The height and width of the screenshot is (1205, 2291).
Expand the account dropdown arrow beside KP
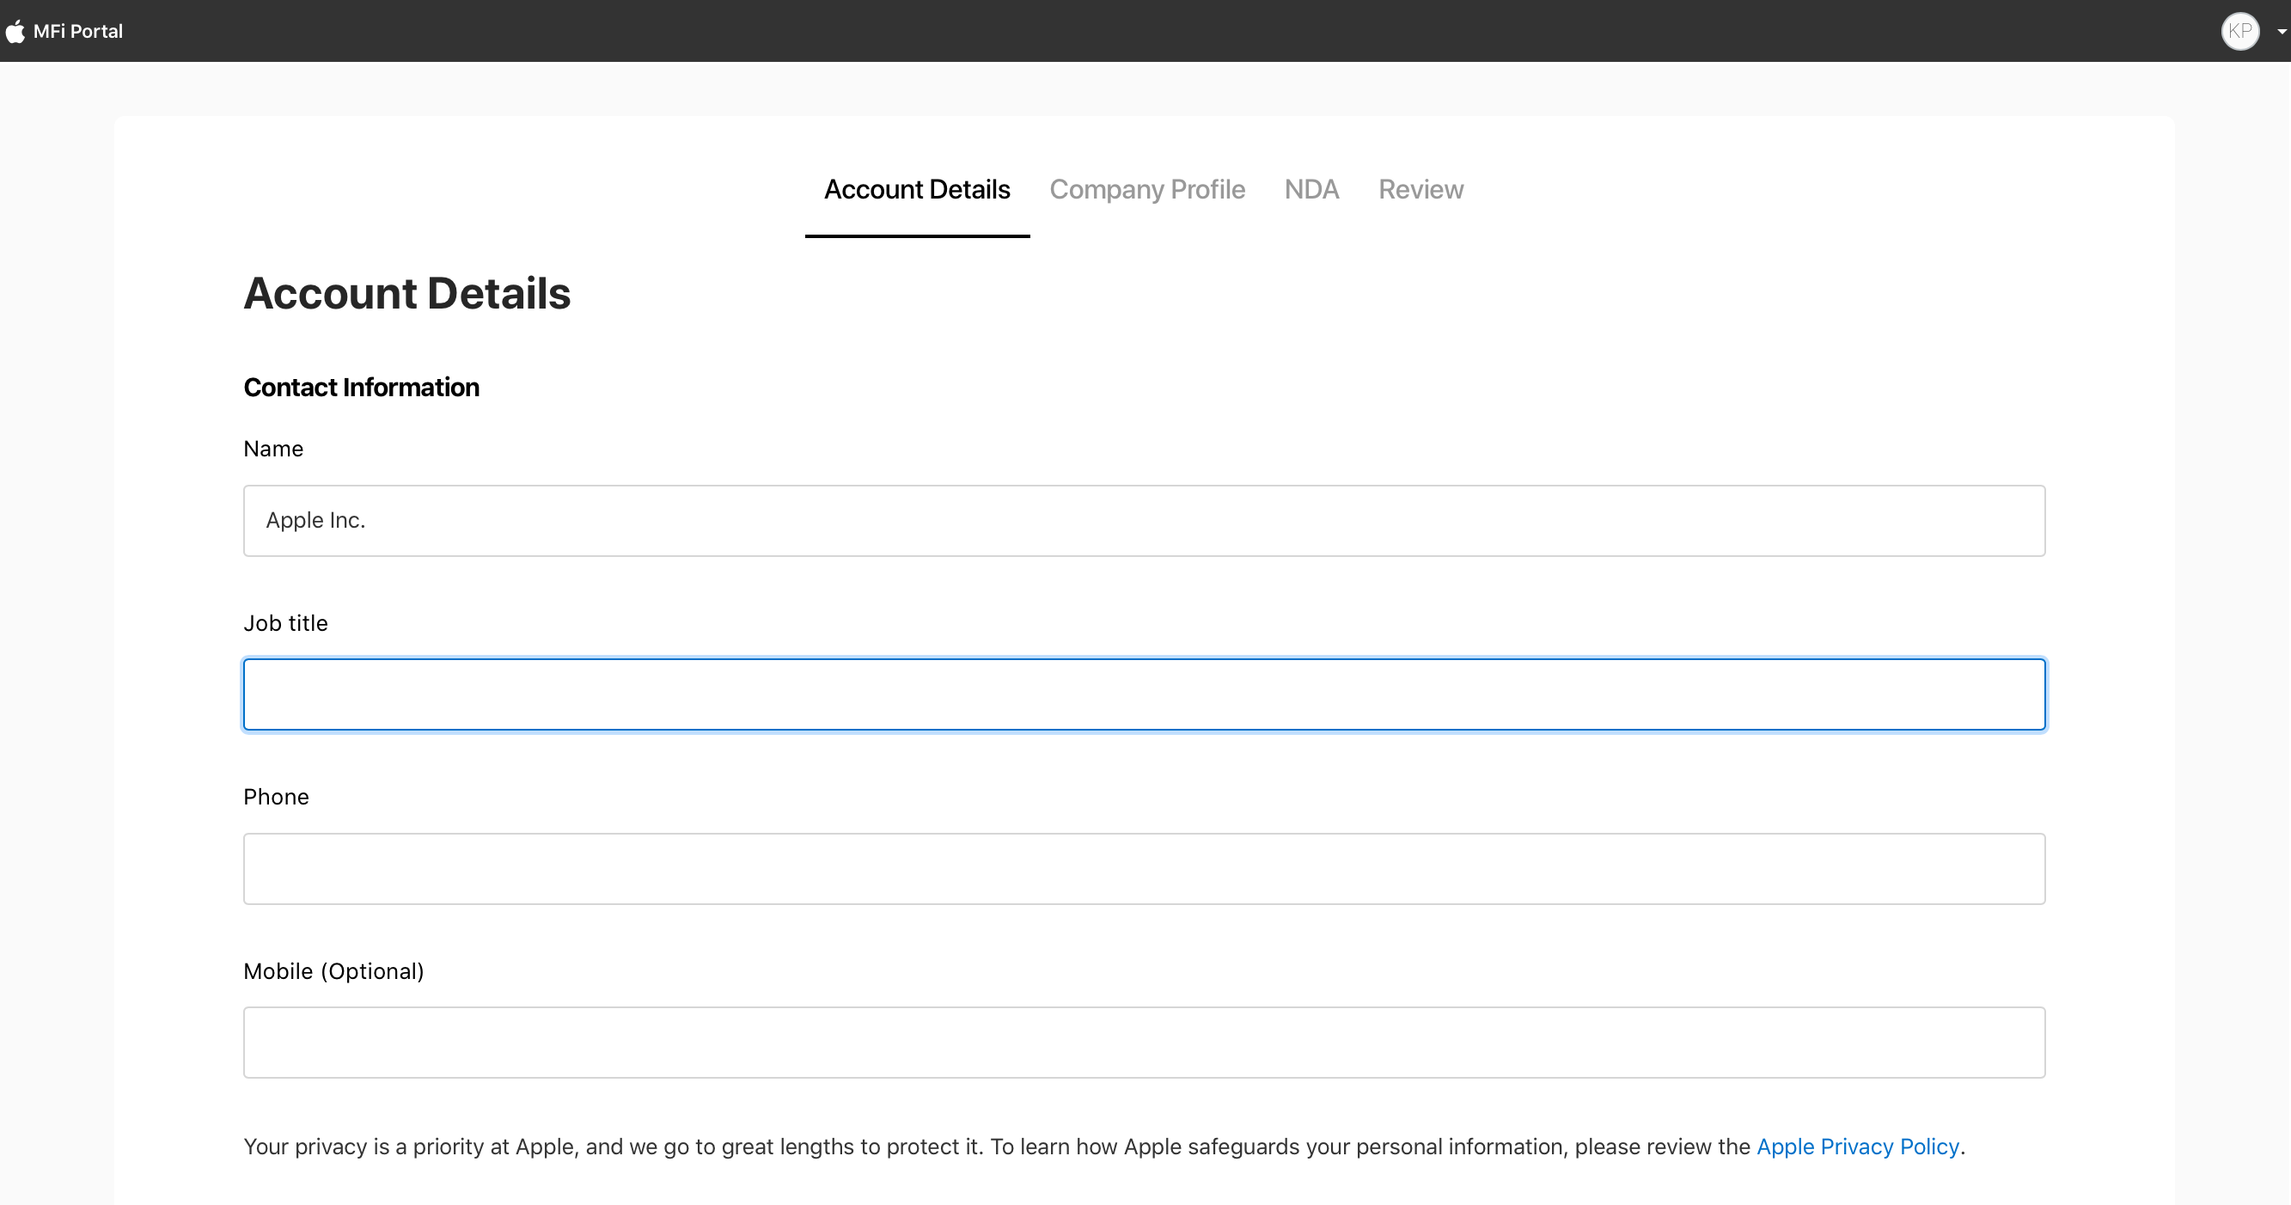[x=2282, y=32]
